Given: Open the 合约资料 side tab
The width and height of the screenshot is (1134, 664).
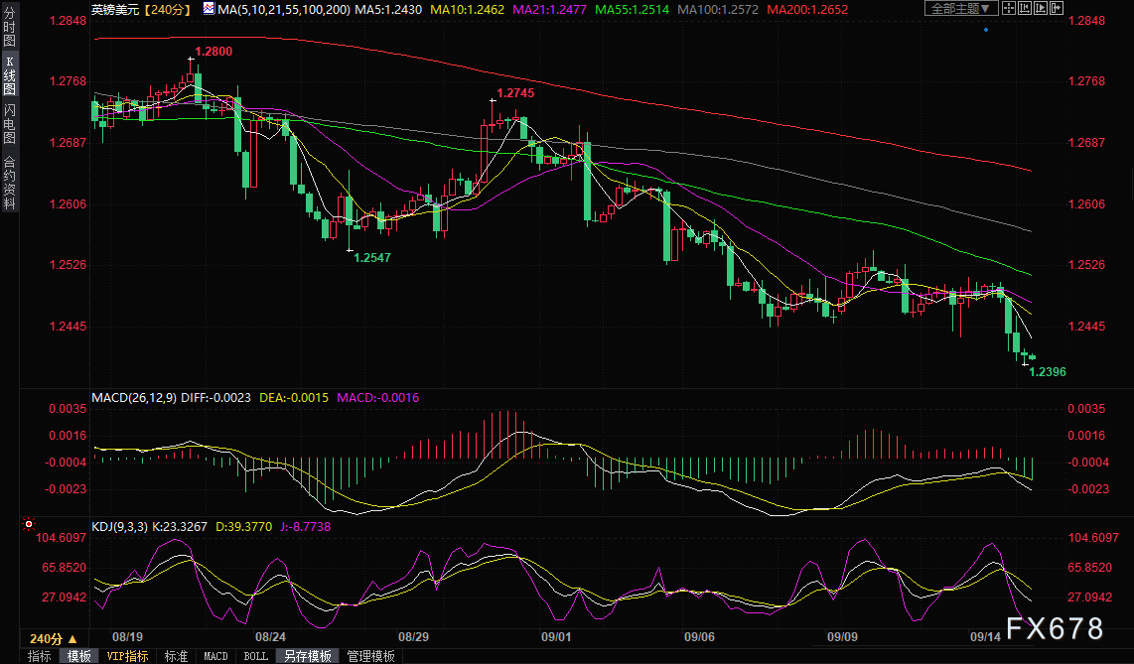Looking at the screenshot, I should pyautogui.click(x=9, y=182).
